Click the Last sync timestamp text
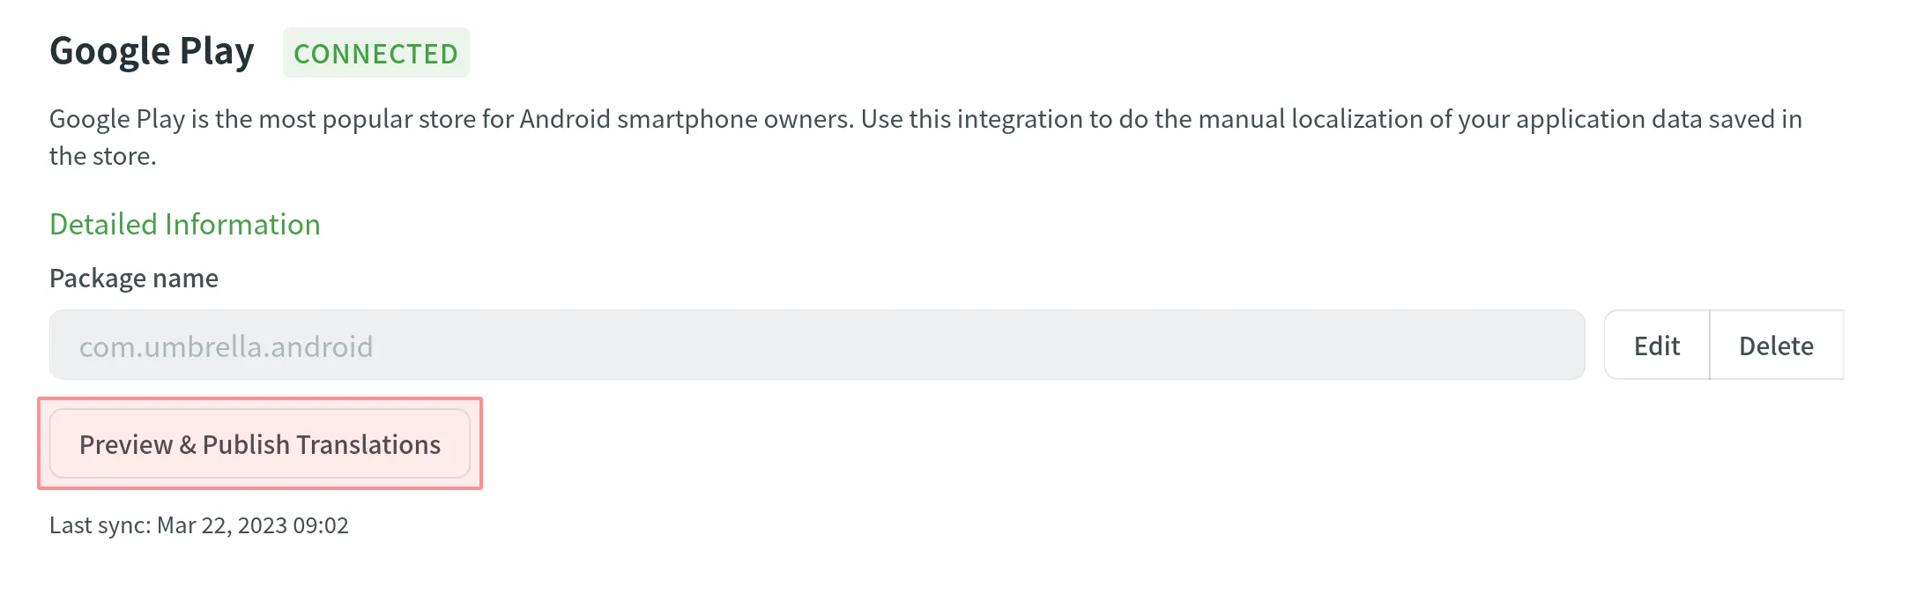 198,525
